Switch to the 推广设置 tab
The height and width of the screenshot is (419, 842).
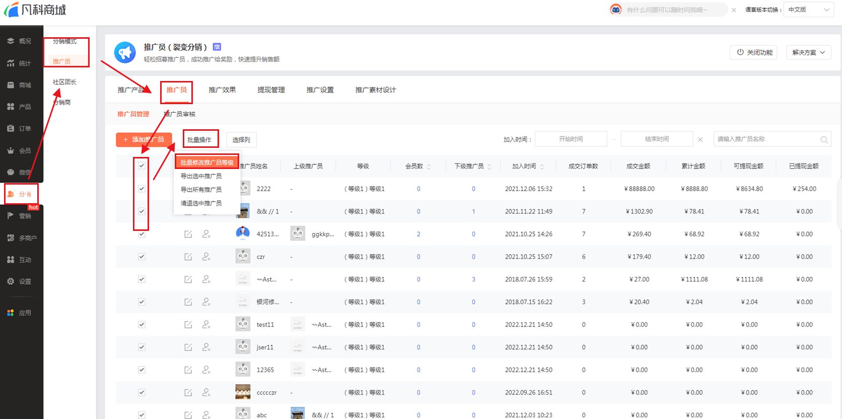(x=320, y=90)
